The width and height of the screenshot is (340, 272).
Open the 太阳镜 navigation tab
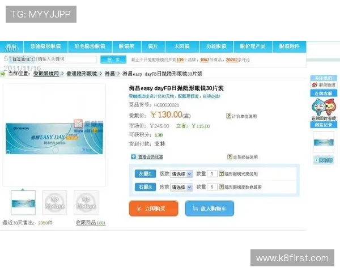coord(182,46)
